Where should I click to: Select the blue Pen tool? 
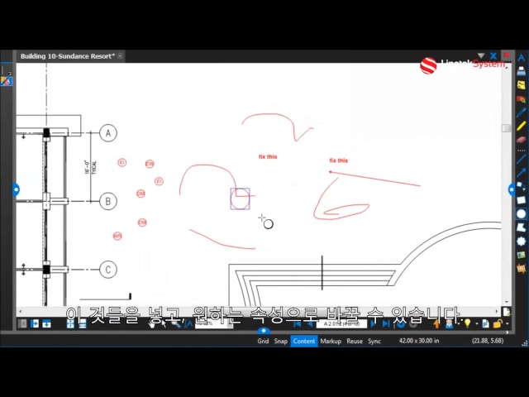[522, 112]
